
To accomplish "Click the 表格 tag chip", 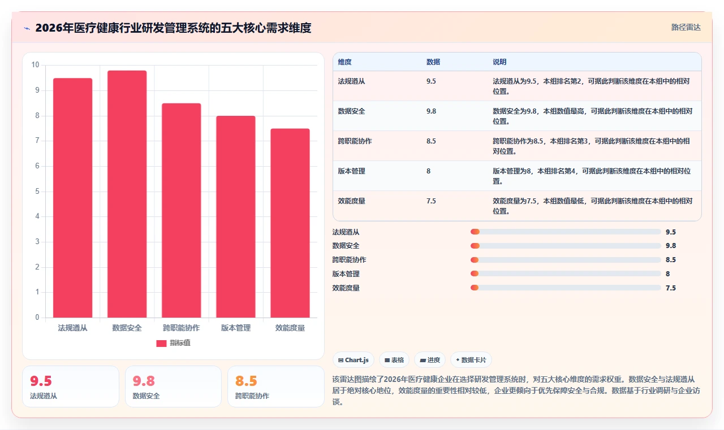I will (394, 360).
